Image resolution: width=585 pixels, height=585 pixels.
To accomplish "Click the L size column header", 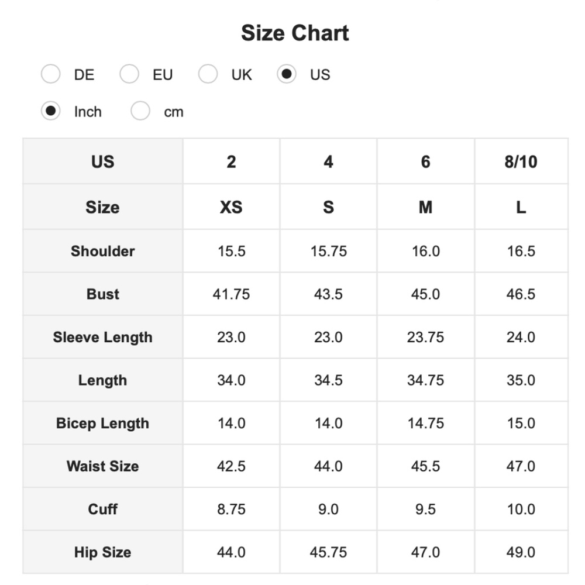I will pos(521,207).
